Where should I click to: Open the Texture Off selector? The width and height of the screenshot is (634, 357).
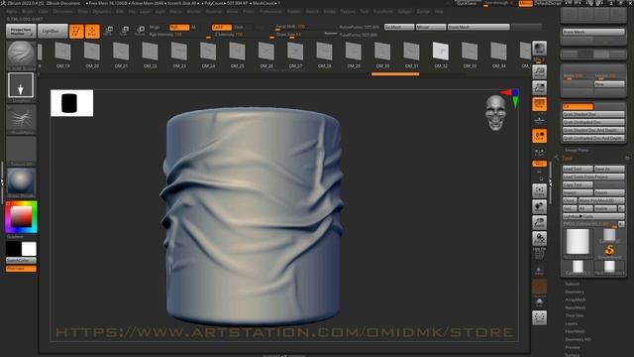(21, 151)
